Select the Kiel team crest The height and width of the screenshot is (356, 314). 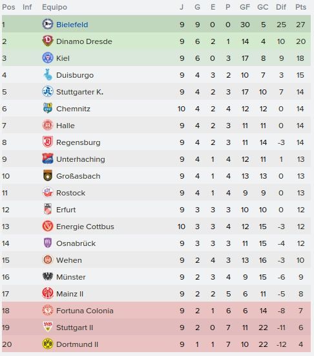coord(48,58)
